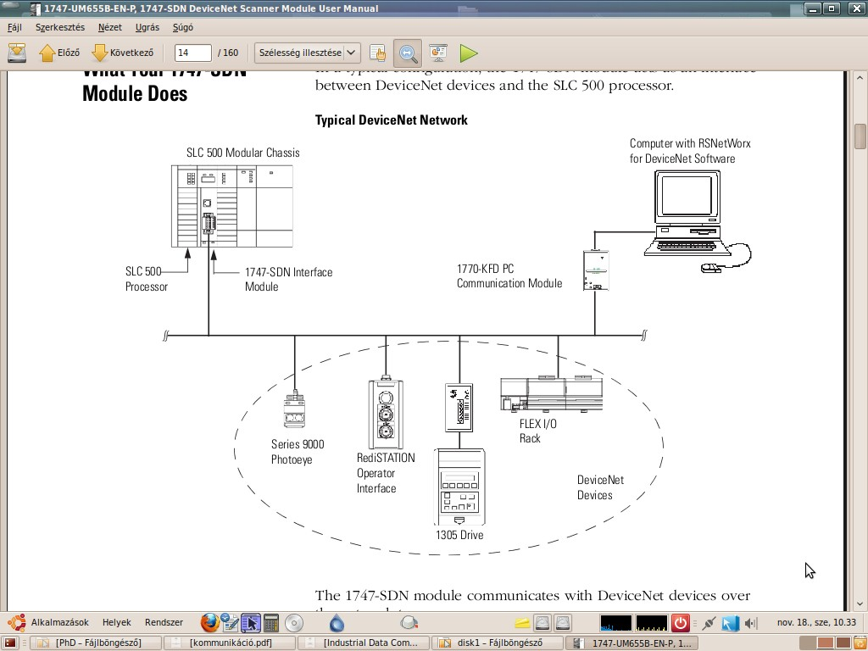Switch to the third workspace
This screenshot has width=868, height=651.
click(843, 643)
